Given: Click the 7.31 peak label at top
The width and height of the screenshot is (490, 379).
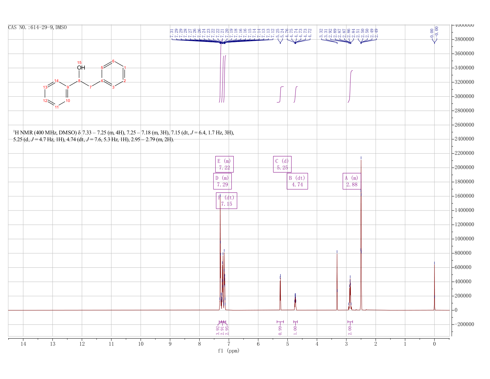Looking at the screenshot, I should tap(172, 33).
